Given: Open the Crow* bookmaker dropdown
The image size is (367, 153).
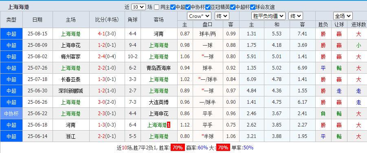Looking at the screenshot, I should (199, 16).
